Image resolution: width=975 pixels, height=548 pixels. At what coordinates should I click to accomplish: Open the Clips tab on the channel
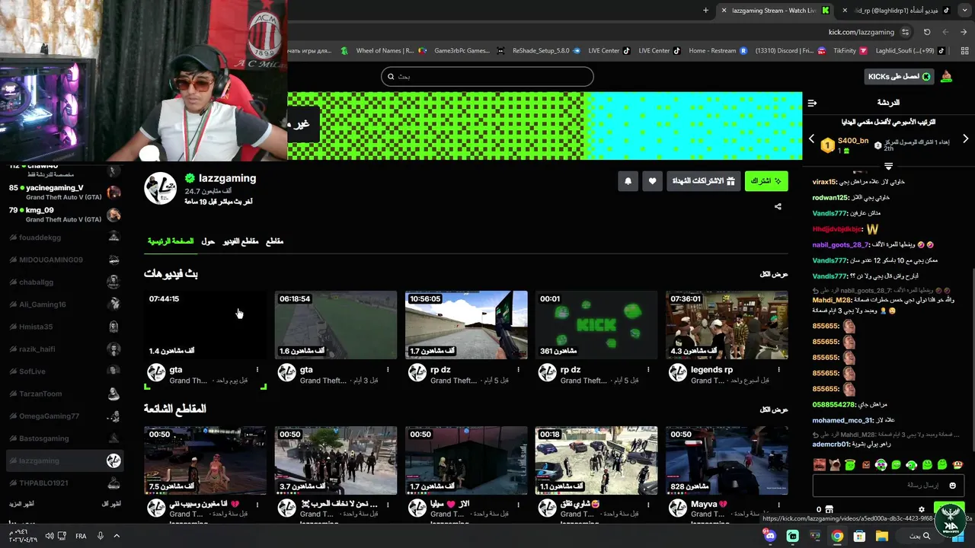pos(274,241)
